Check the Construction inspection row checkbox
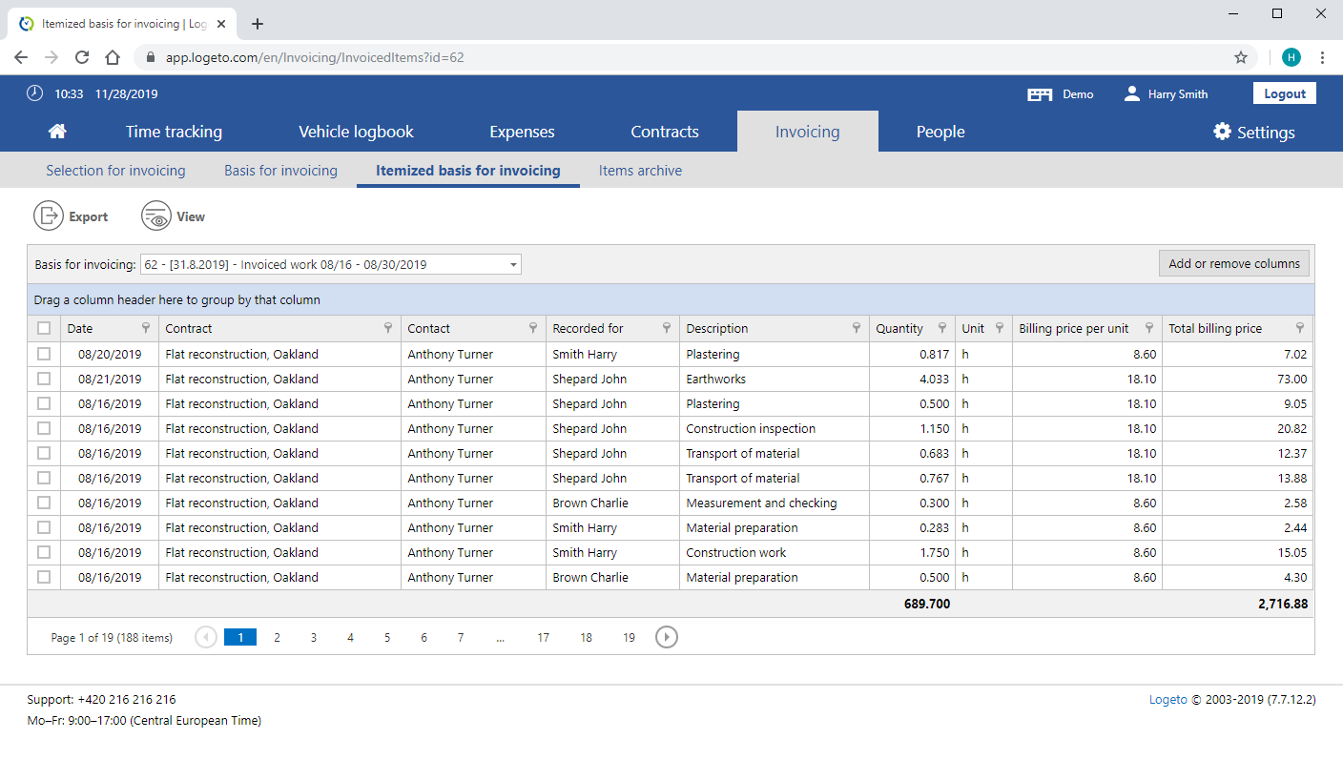 (44, 428)
